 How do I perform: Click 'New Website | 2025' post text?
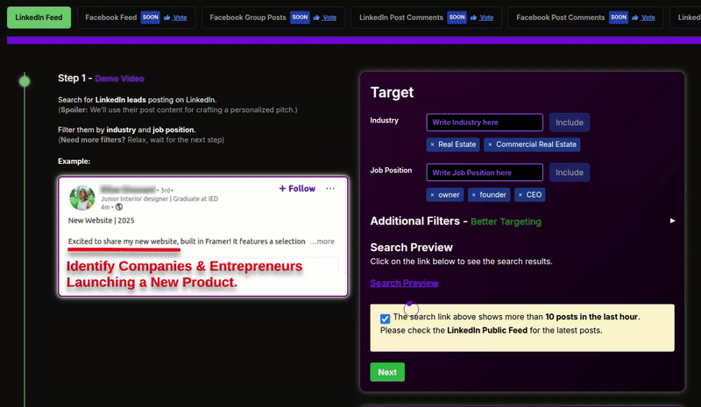coord(101,221)
